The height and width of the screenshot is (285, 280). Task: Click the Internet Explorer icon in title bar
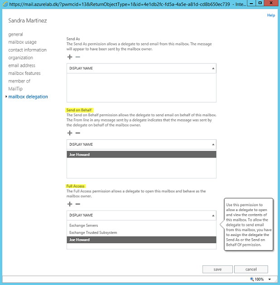[x=5, y=4]
